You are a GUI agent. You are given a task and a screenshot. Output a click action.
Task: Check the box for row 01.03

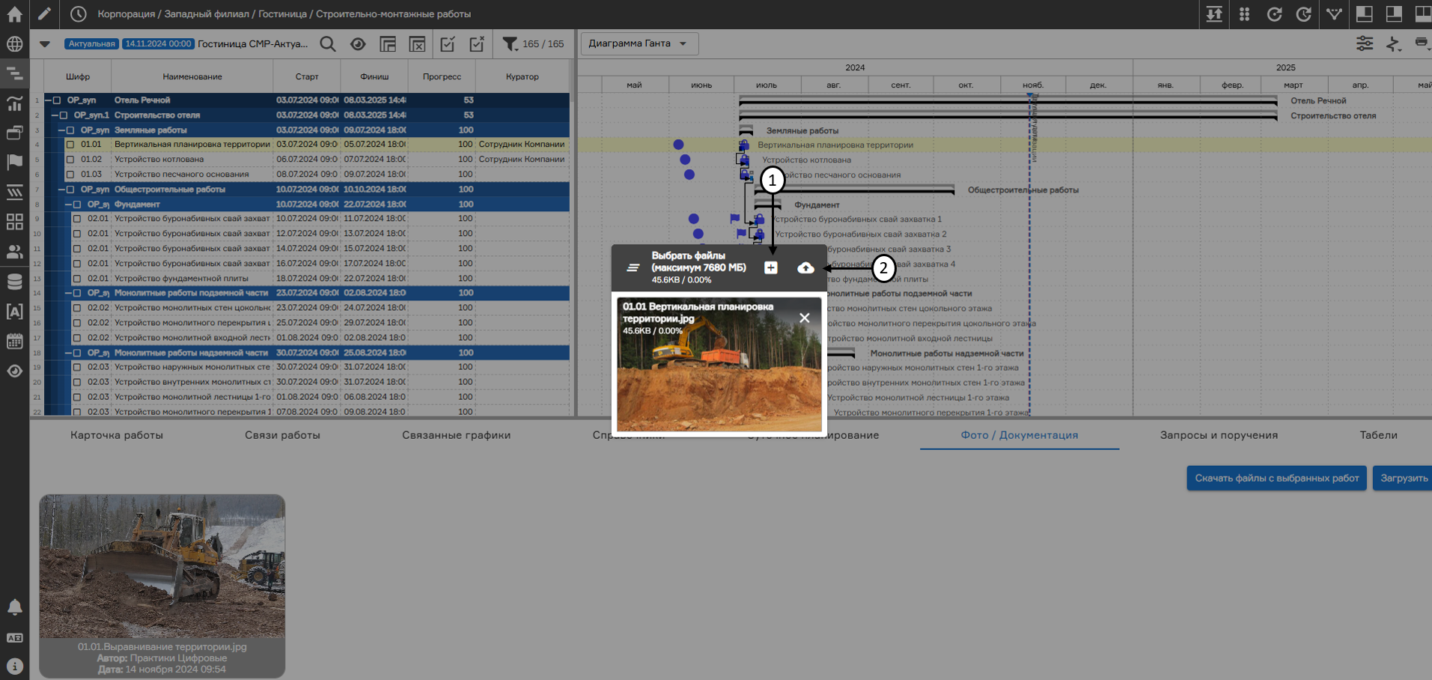70,174
